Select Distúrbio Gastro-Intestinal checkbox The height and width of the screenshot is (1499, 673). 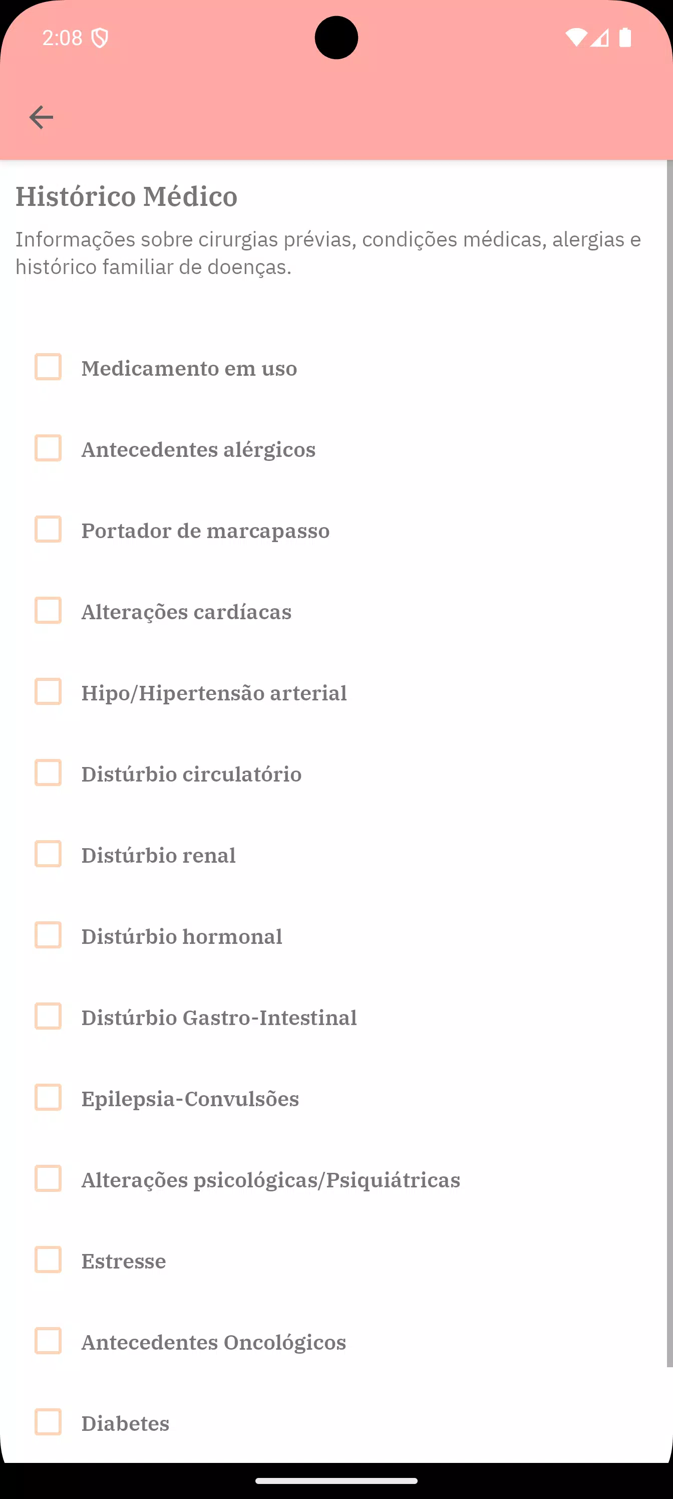[x=48, y=1017]
